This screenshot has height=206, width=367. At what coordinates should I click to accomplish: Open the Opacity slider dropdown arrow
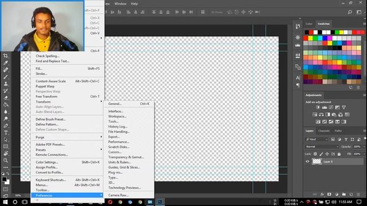364,146
